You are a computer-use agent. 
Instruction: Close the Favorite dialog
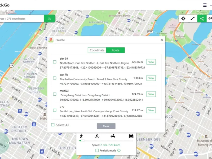[162, 40]
